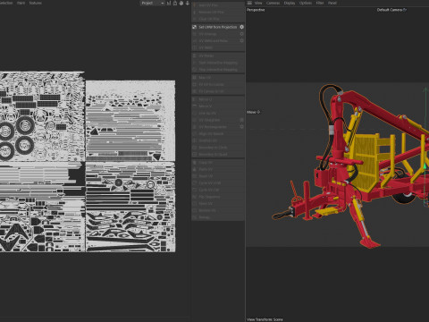Open the UV Rectangularize settings gear

point(241,127)
